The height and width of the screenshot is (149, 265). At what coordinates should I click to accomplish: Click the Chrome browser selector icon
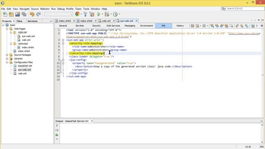(x=77, y=14)
